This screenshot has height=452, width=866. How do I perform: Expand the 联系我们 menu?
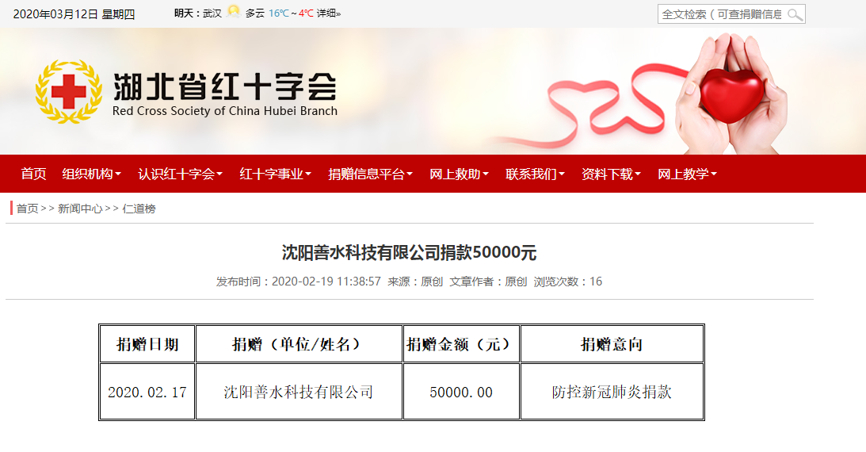click(x=535, y=174)
